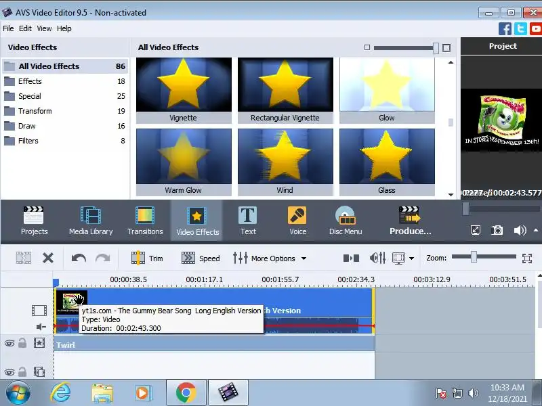This screenshot has height=406, width=542.
Task: Click the Undo arrow
Action: [79, 258]
